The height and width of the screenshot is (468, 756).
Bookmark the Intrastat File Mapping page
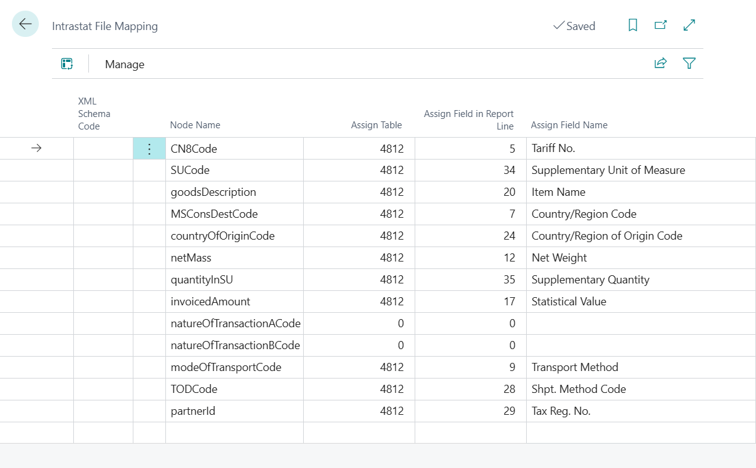tap(633, 25)
